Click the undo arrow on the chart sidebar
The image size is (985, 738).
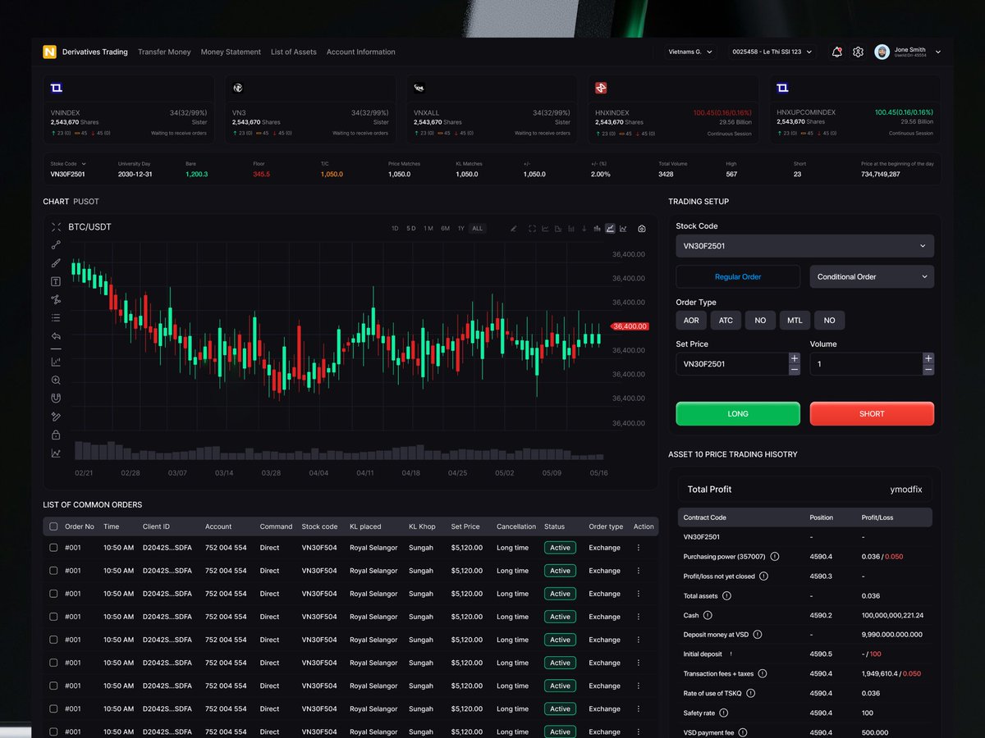[56, 335]
